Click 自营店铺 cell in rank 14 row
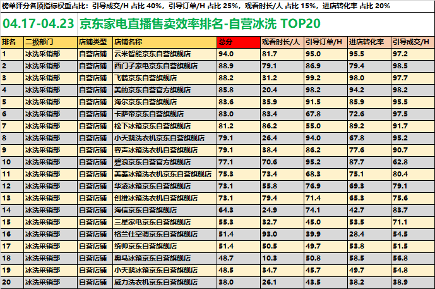Image resolution: width=435 pixels, height=289 pixels. tap(95, 210)
